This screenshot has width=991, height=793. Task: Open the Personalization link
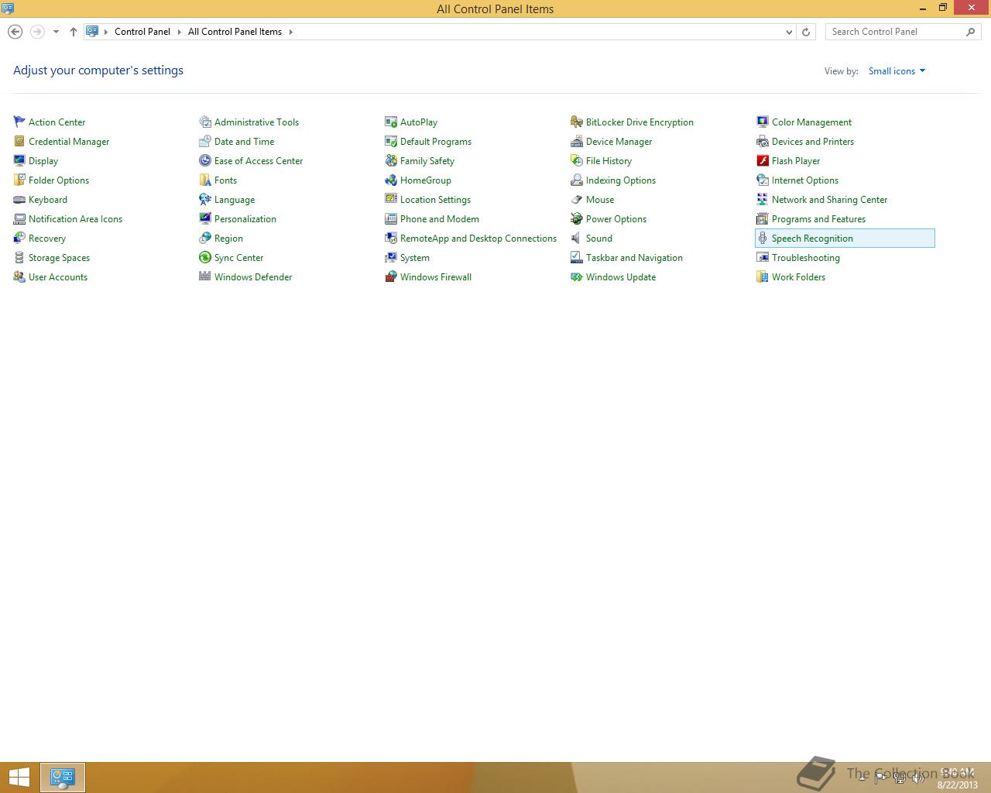coord(245,219)
